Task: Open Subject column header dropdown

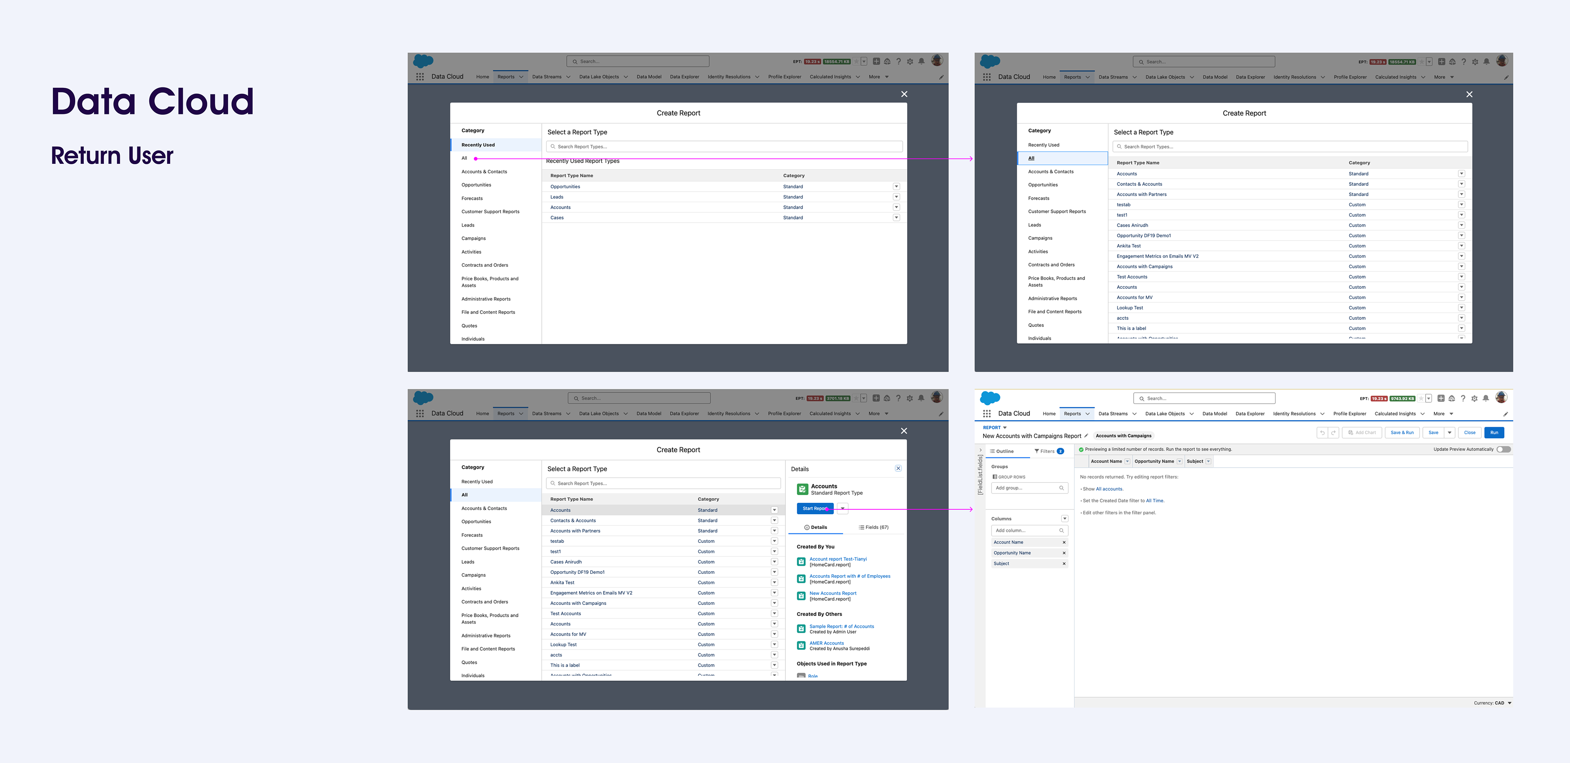Action: click(1209, 462)
